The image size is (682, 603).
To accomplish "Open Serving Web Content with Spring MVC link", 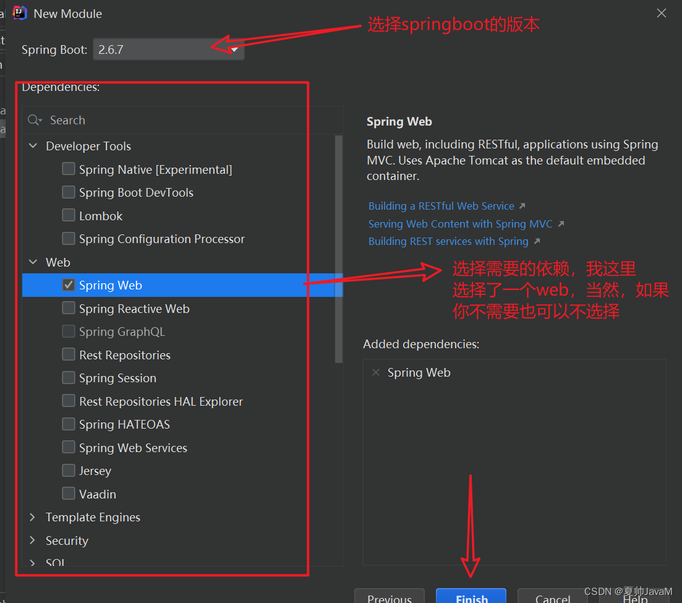I will pyautogui.click(x=460, y=224).
